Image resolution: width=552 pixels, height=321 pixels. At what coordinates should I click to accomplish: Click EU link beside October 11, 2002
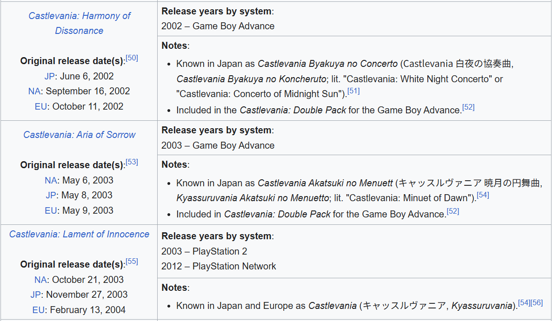click(x=41, y=106)
